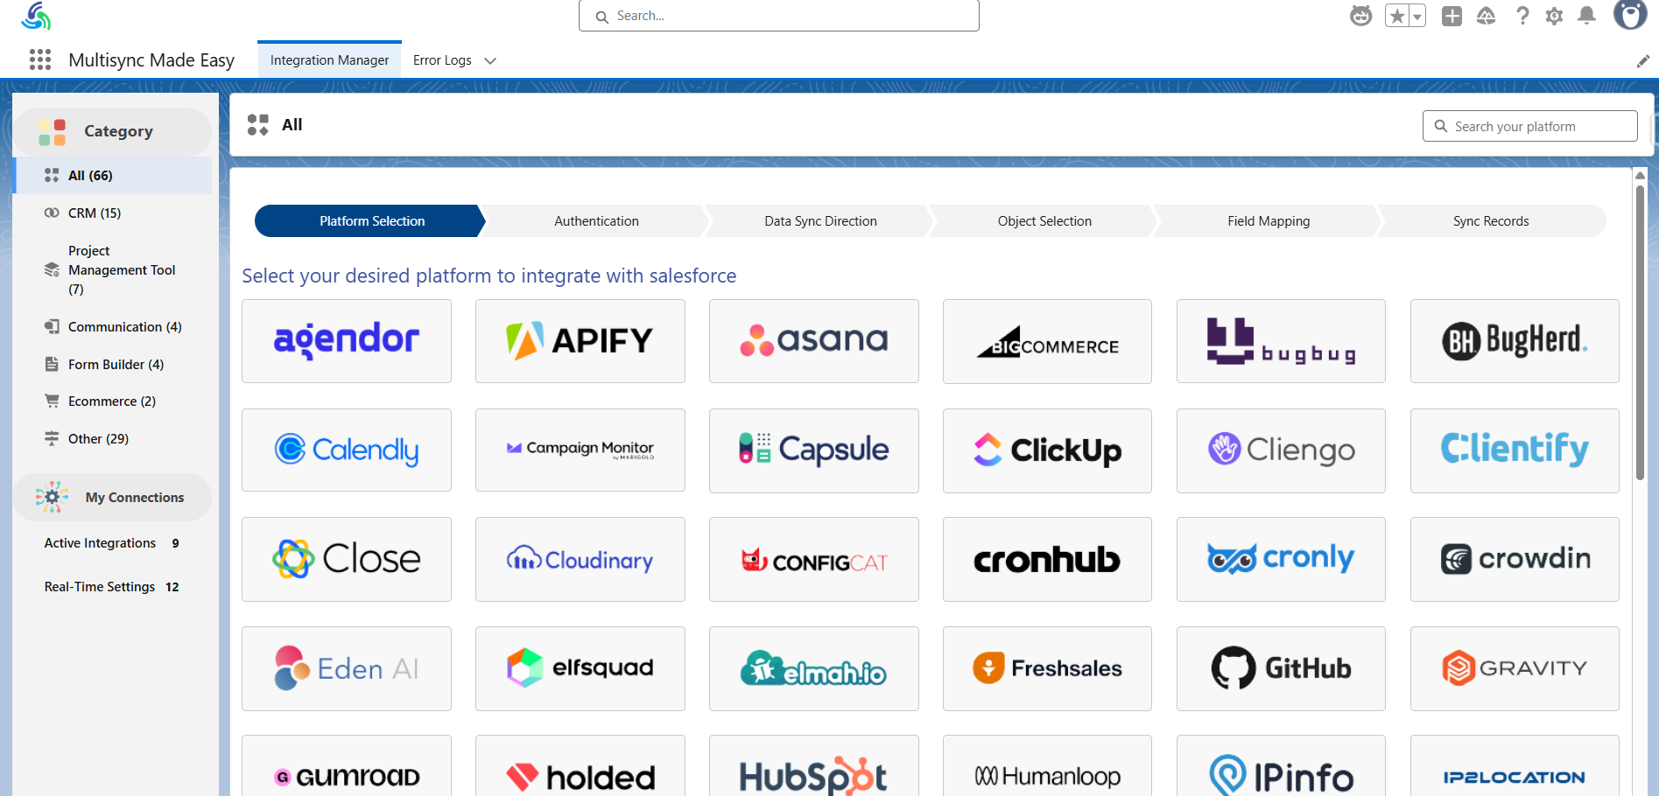The width and height of the screenshot is (1659, 796).
Task: Open the user profile avatar
Action: click(x=1630, y=15)
